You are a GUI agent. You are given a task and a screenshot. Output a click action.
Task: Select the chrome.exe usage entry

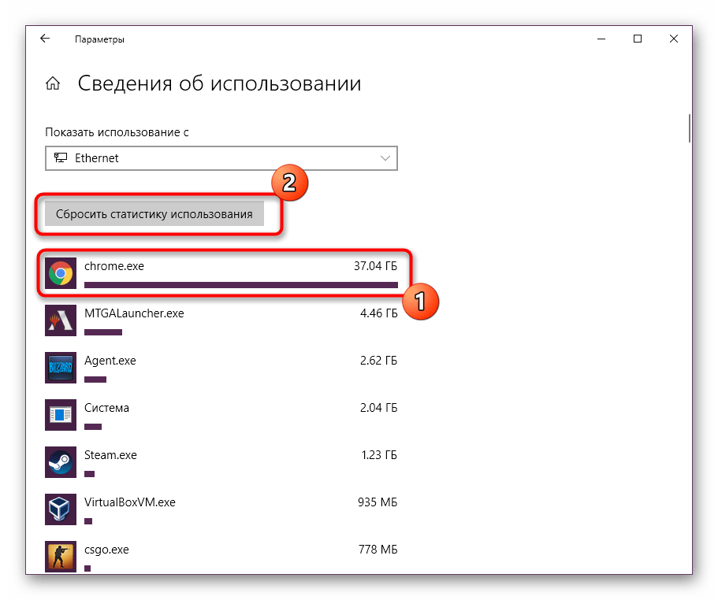[x=114, y=266]
